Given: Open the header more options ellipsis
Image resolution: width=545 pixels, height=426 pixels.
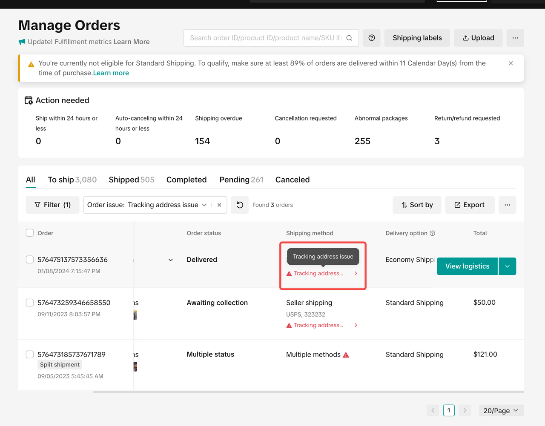Looking at the screenshot, I should pyautogui.click(x=515, y=38).
